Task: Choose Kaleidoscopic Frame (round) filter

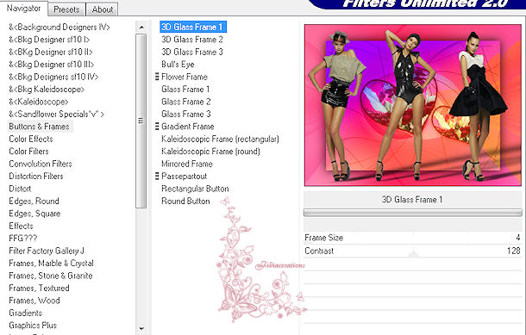Action: (x=210, y=151)
